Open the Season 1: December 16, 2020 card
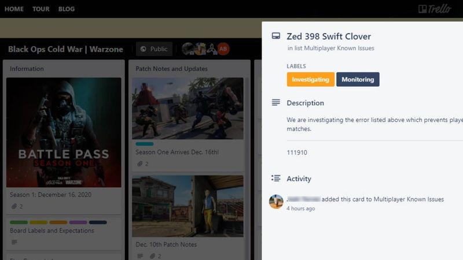The height and width of the screenshot is (260, 463). (50, 195)
